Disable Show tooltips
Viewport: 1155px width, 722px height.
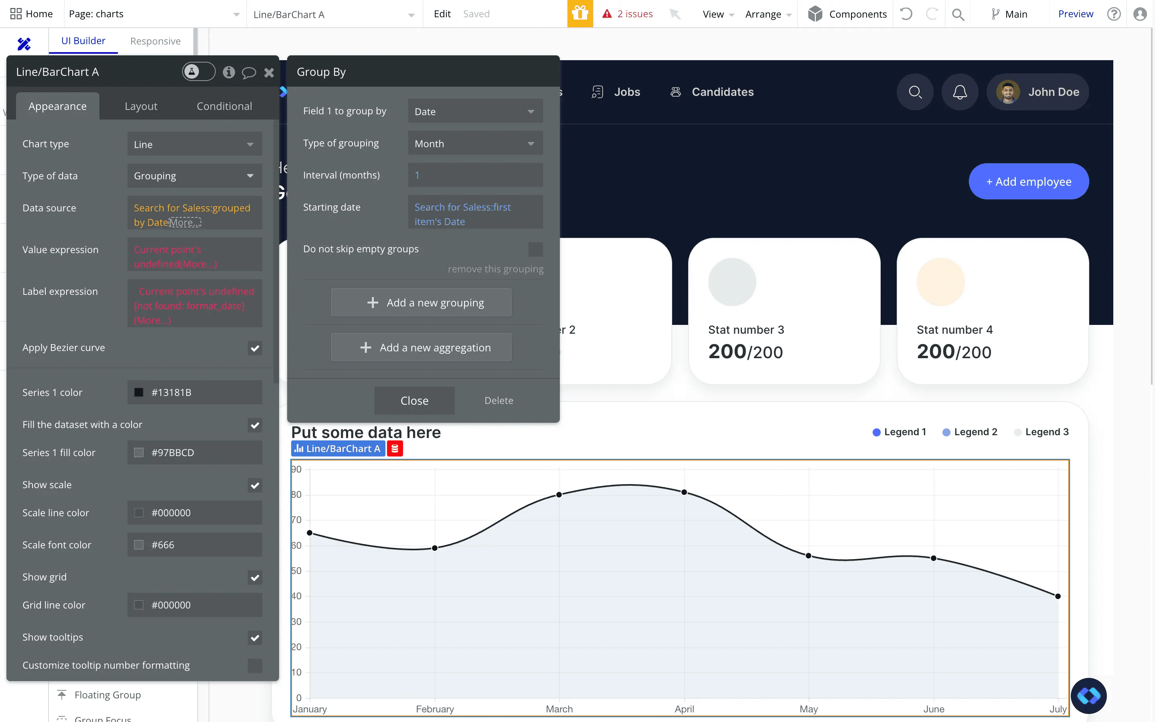(x=255, y=637)
